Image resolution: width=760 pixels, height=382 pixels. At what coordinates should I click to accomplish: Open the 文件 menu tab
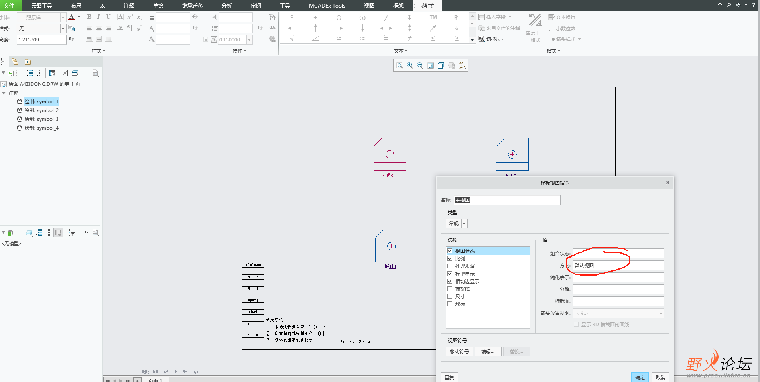(x=9, y=6)
